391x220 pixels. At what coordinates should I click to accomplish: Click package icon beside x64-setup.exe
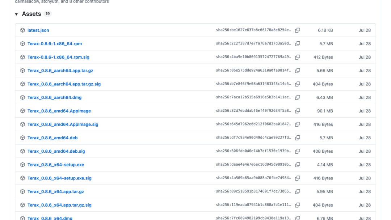pyautogui.click(x=22, y=165)
